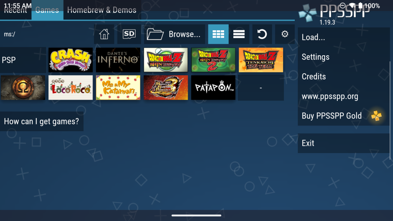
Task: Refresh the game list
Action: coord(262,34)
